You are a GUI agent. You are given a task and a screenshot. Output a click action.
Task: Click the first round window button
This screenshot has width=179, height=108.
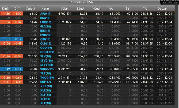[x=165, y=2]
